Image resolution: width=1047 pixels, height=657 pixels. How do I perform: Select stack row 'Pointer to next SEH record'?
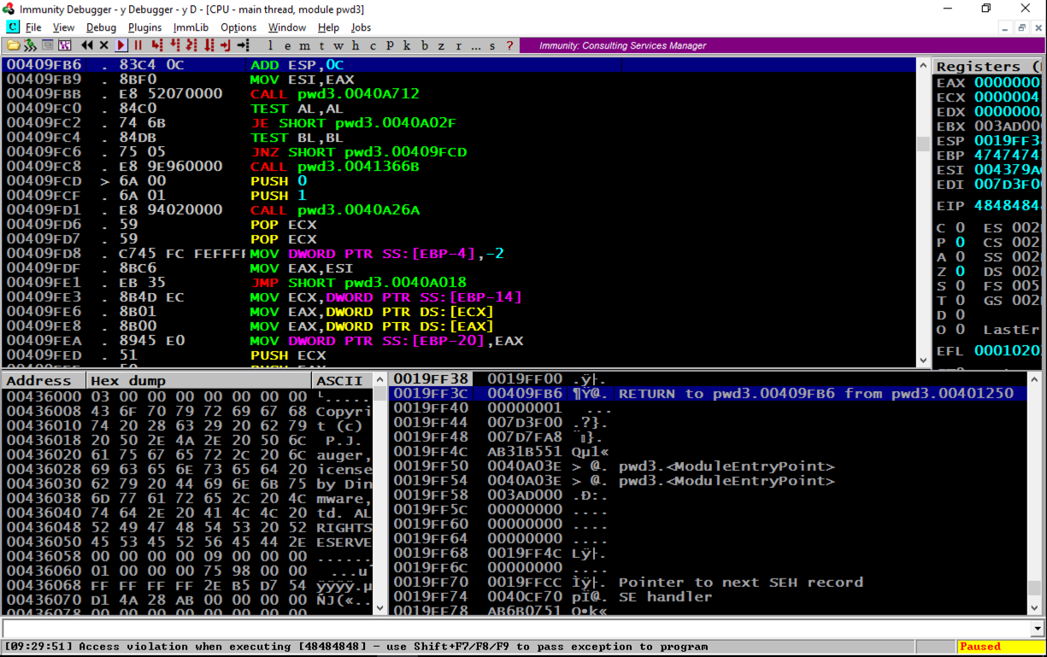pos(708,583)
